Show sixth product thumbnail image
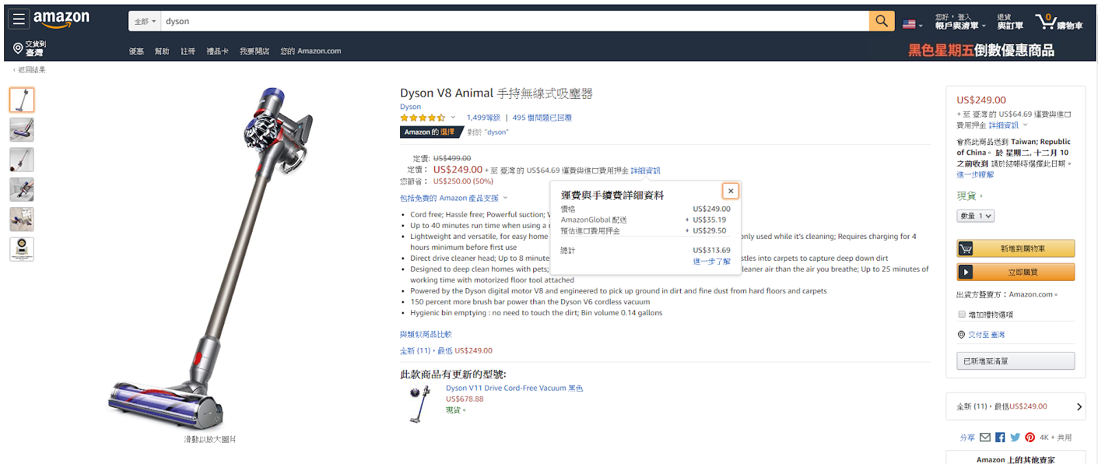 22,249
